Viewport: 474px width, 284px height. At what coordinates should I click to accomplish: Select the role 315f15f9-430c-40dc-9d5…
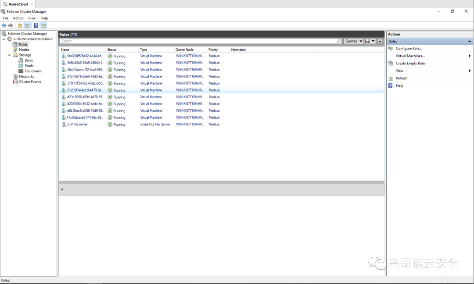(x=221, y=83)
